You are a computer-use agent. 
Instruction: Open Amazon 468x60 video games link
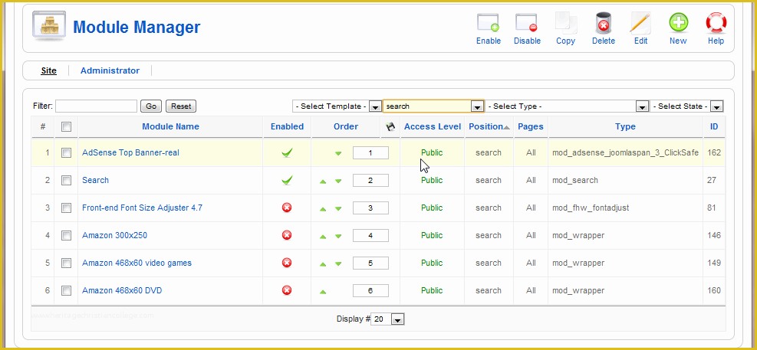[137, 263]
